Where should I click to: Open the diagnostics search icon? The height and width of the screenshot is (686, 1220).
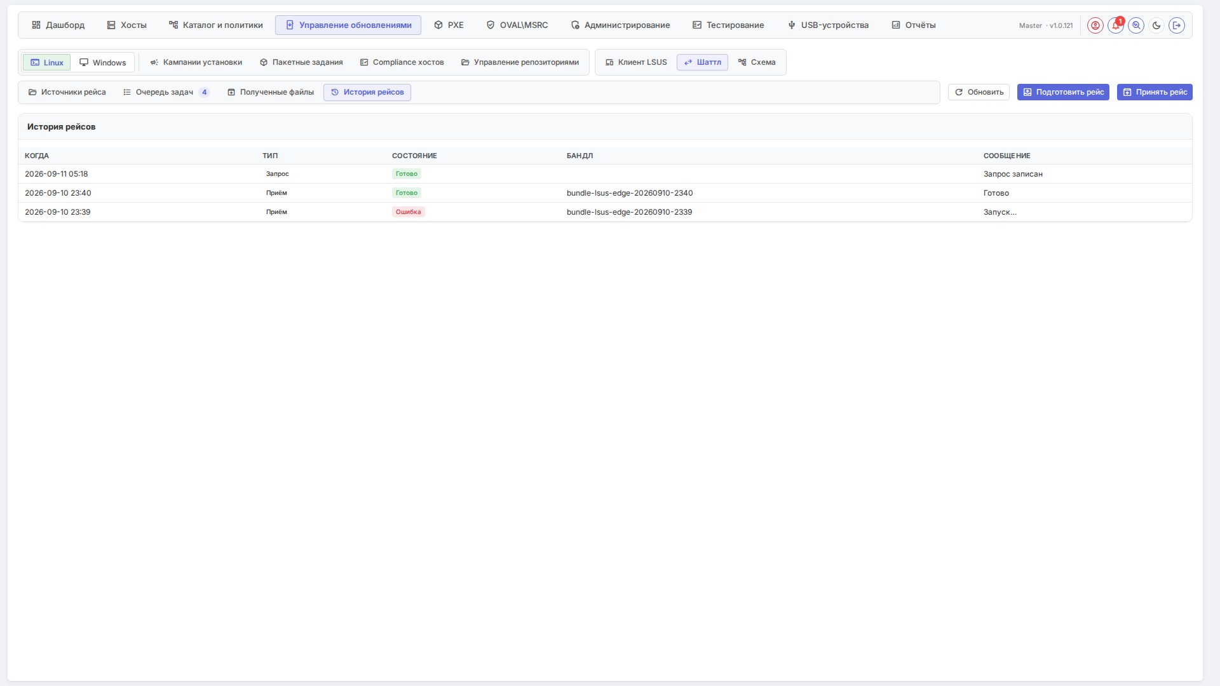pos(1136,25)
